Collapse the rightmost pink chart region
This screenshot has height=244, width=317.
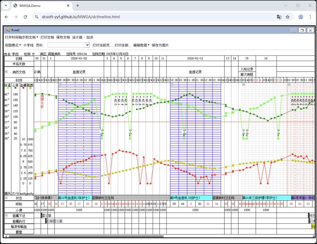point(289,85)
